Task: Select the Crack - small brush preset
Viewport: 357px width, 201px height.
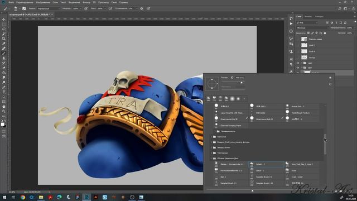Action: [302, 177]
